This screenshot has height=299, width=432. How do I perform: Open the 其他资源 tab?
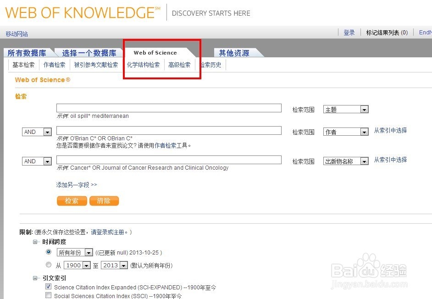(234, 53)
